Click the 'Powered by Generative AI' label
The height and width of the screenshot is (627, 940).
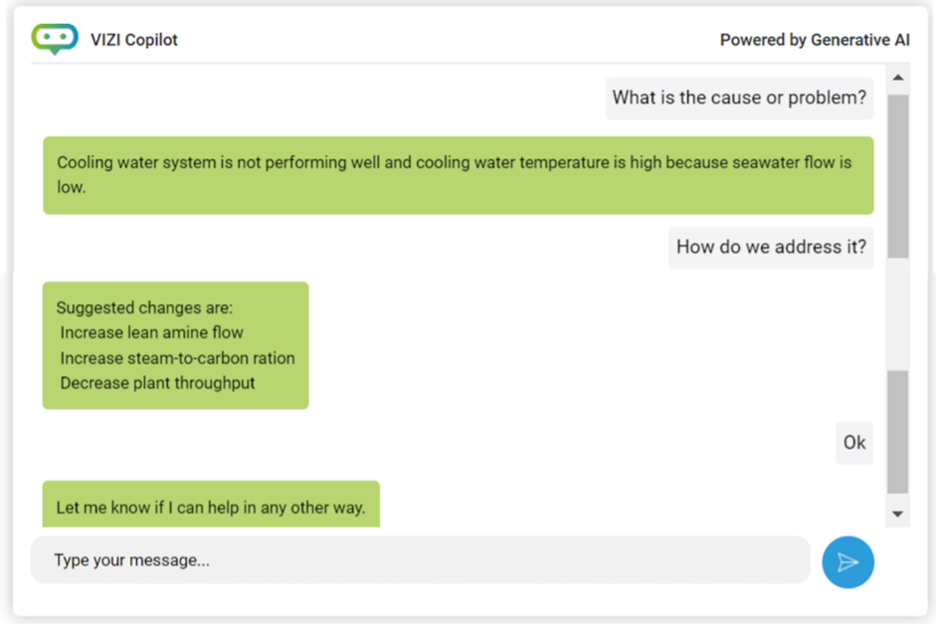[x=815, y=40]
